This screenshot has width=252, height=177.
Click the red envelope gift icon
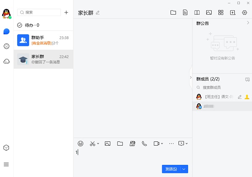[132, 144]
